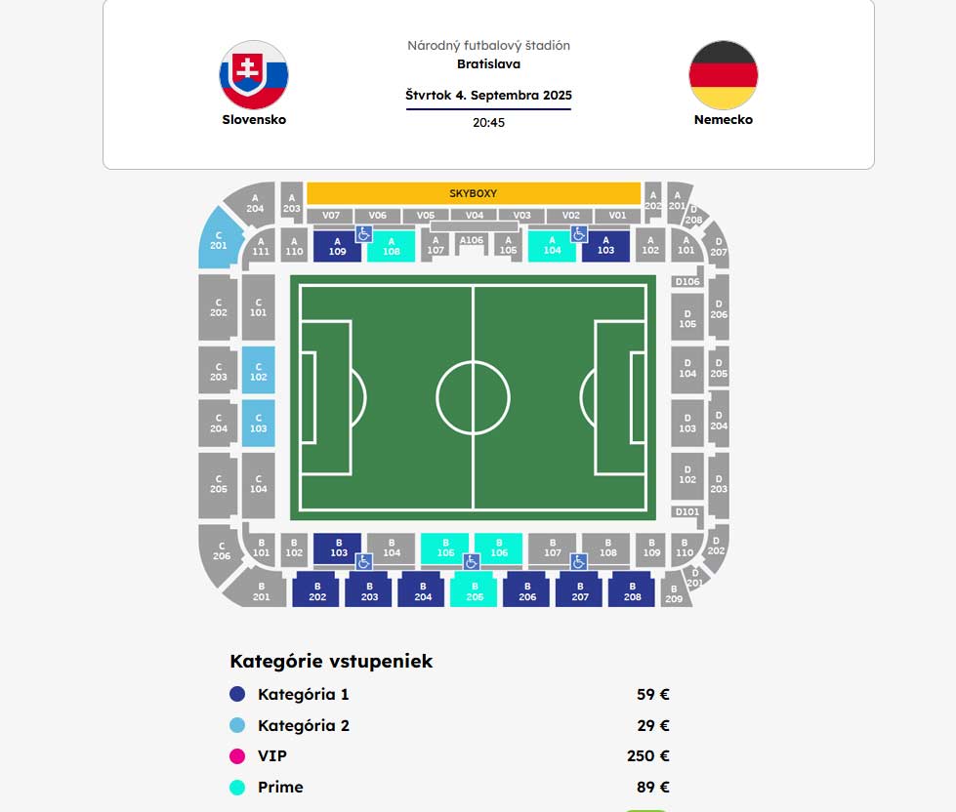
Task: Select the wheelchair icon next to section B108
Action: point(578,559)
